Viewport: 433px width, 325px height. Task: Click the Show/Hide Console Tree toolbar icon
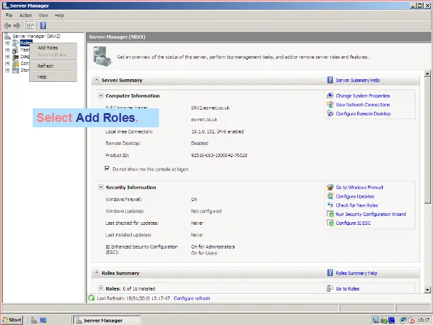point(30,26)
